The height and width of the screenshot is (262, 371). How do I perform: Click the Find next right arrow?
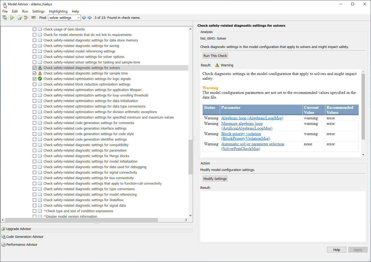(90, 18)
